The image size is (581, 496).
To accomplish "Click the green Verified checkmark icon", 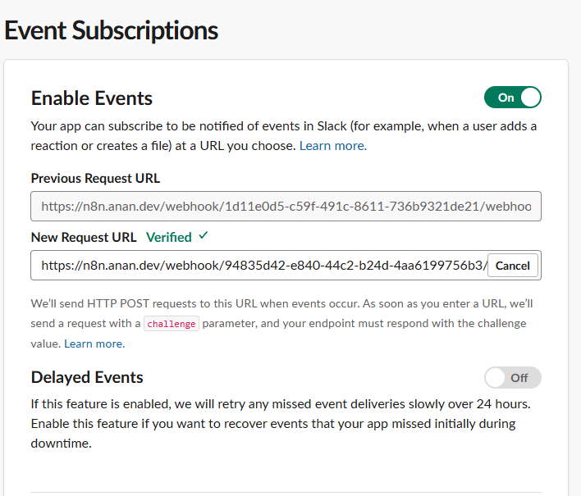I will [204, 236].
